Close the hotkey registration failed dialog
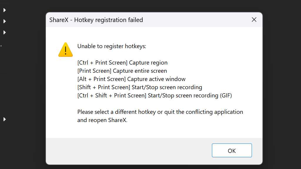 pyautogui.click(x=254, y=20)
